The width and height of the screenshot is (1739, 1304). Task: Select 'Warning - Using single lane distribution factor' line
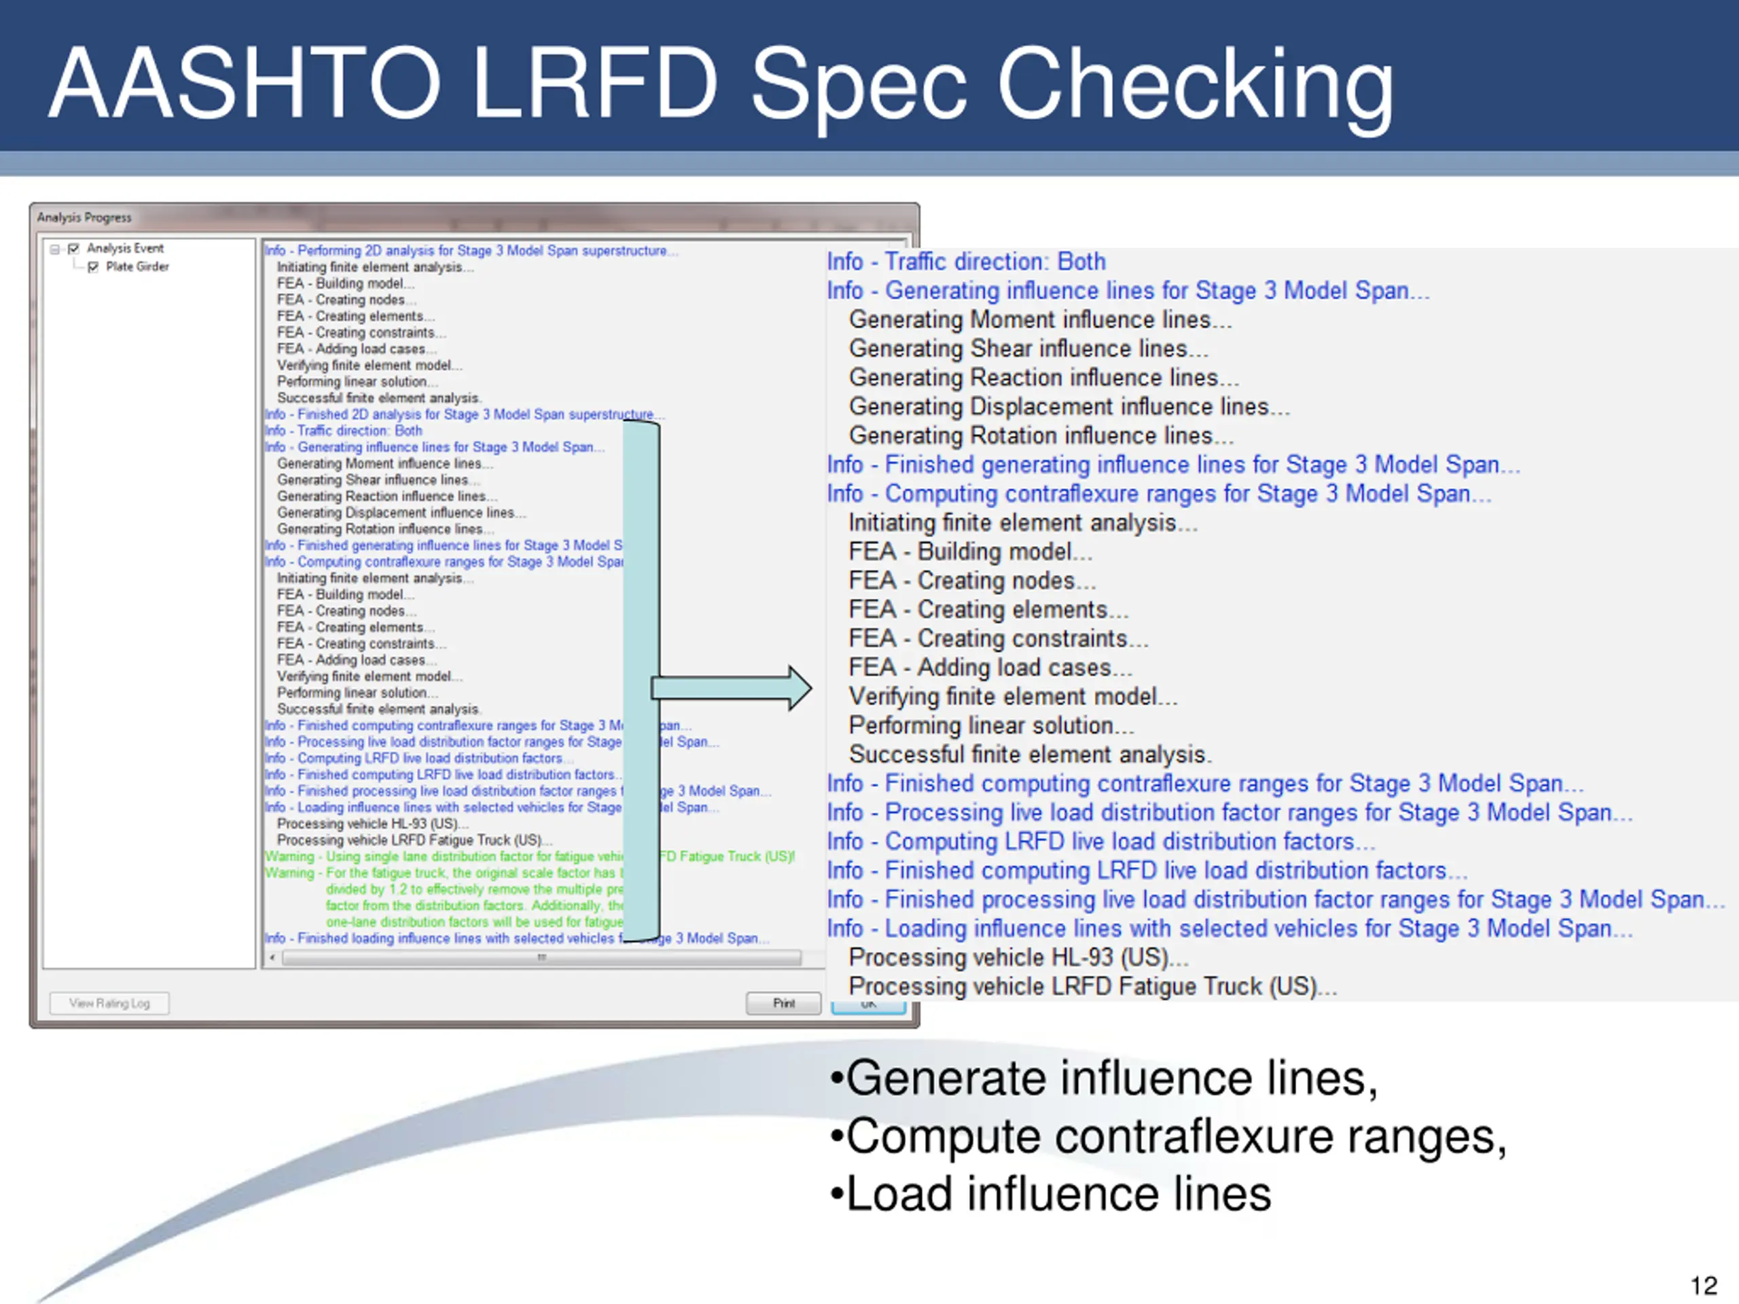click(530, 856)
